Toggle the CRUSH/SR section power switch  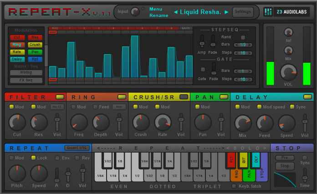click(184, 97)
